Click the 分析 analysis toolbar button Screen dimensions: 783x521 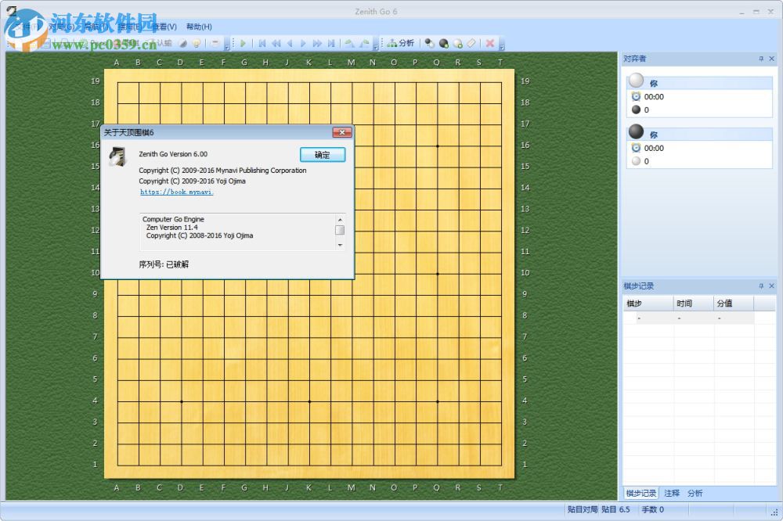coord(401,43)
